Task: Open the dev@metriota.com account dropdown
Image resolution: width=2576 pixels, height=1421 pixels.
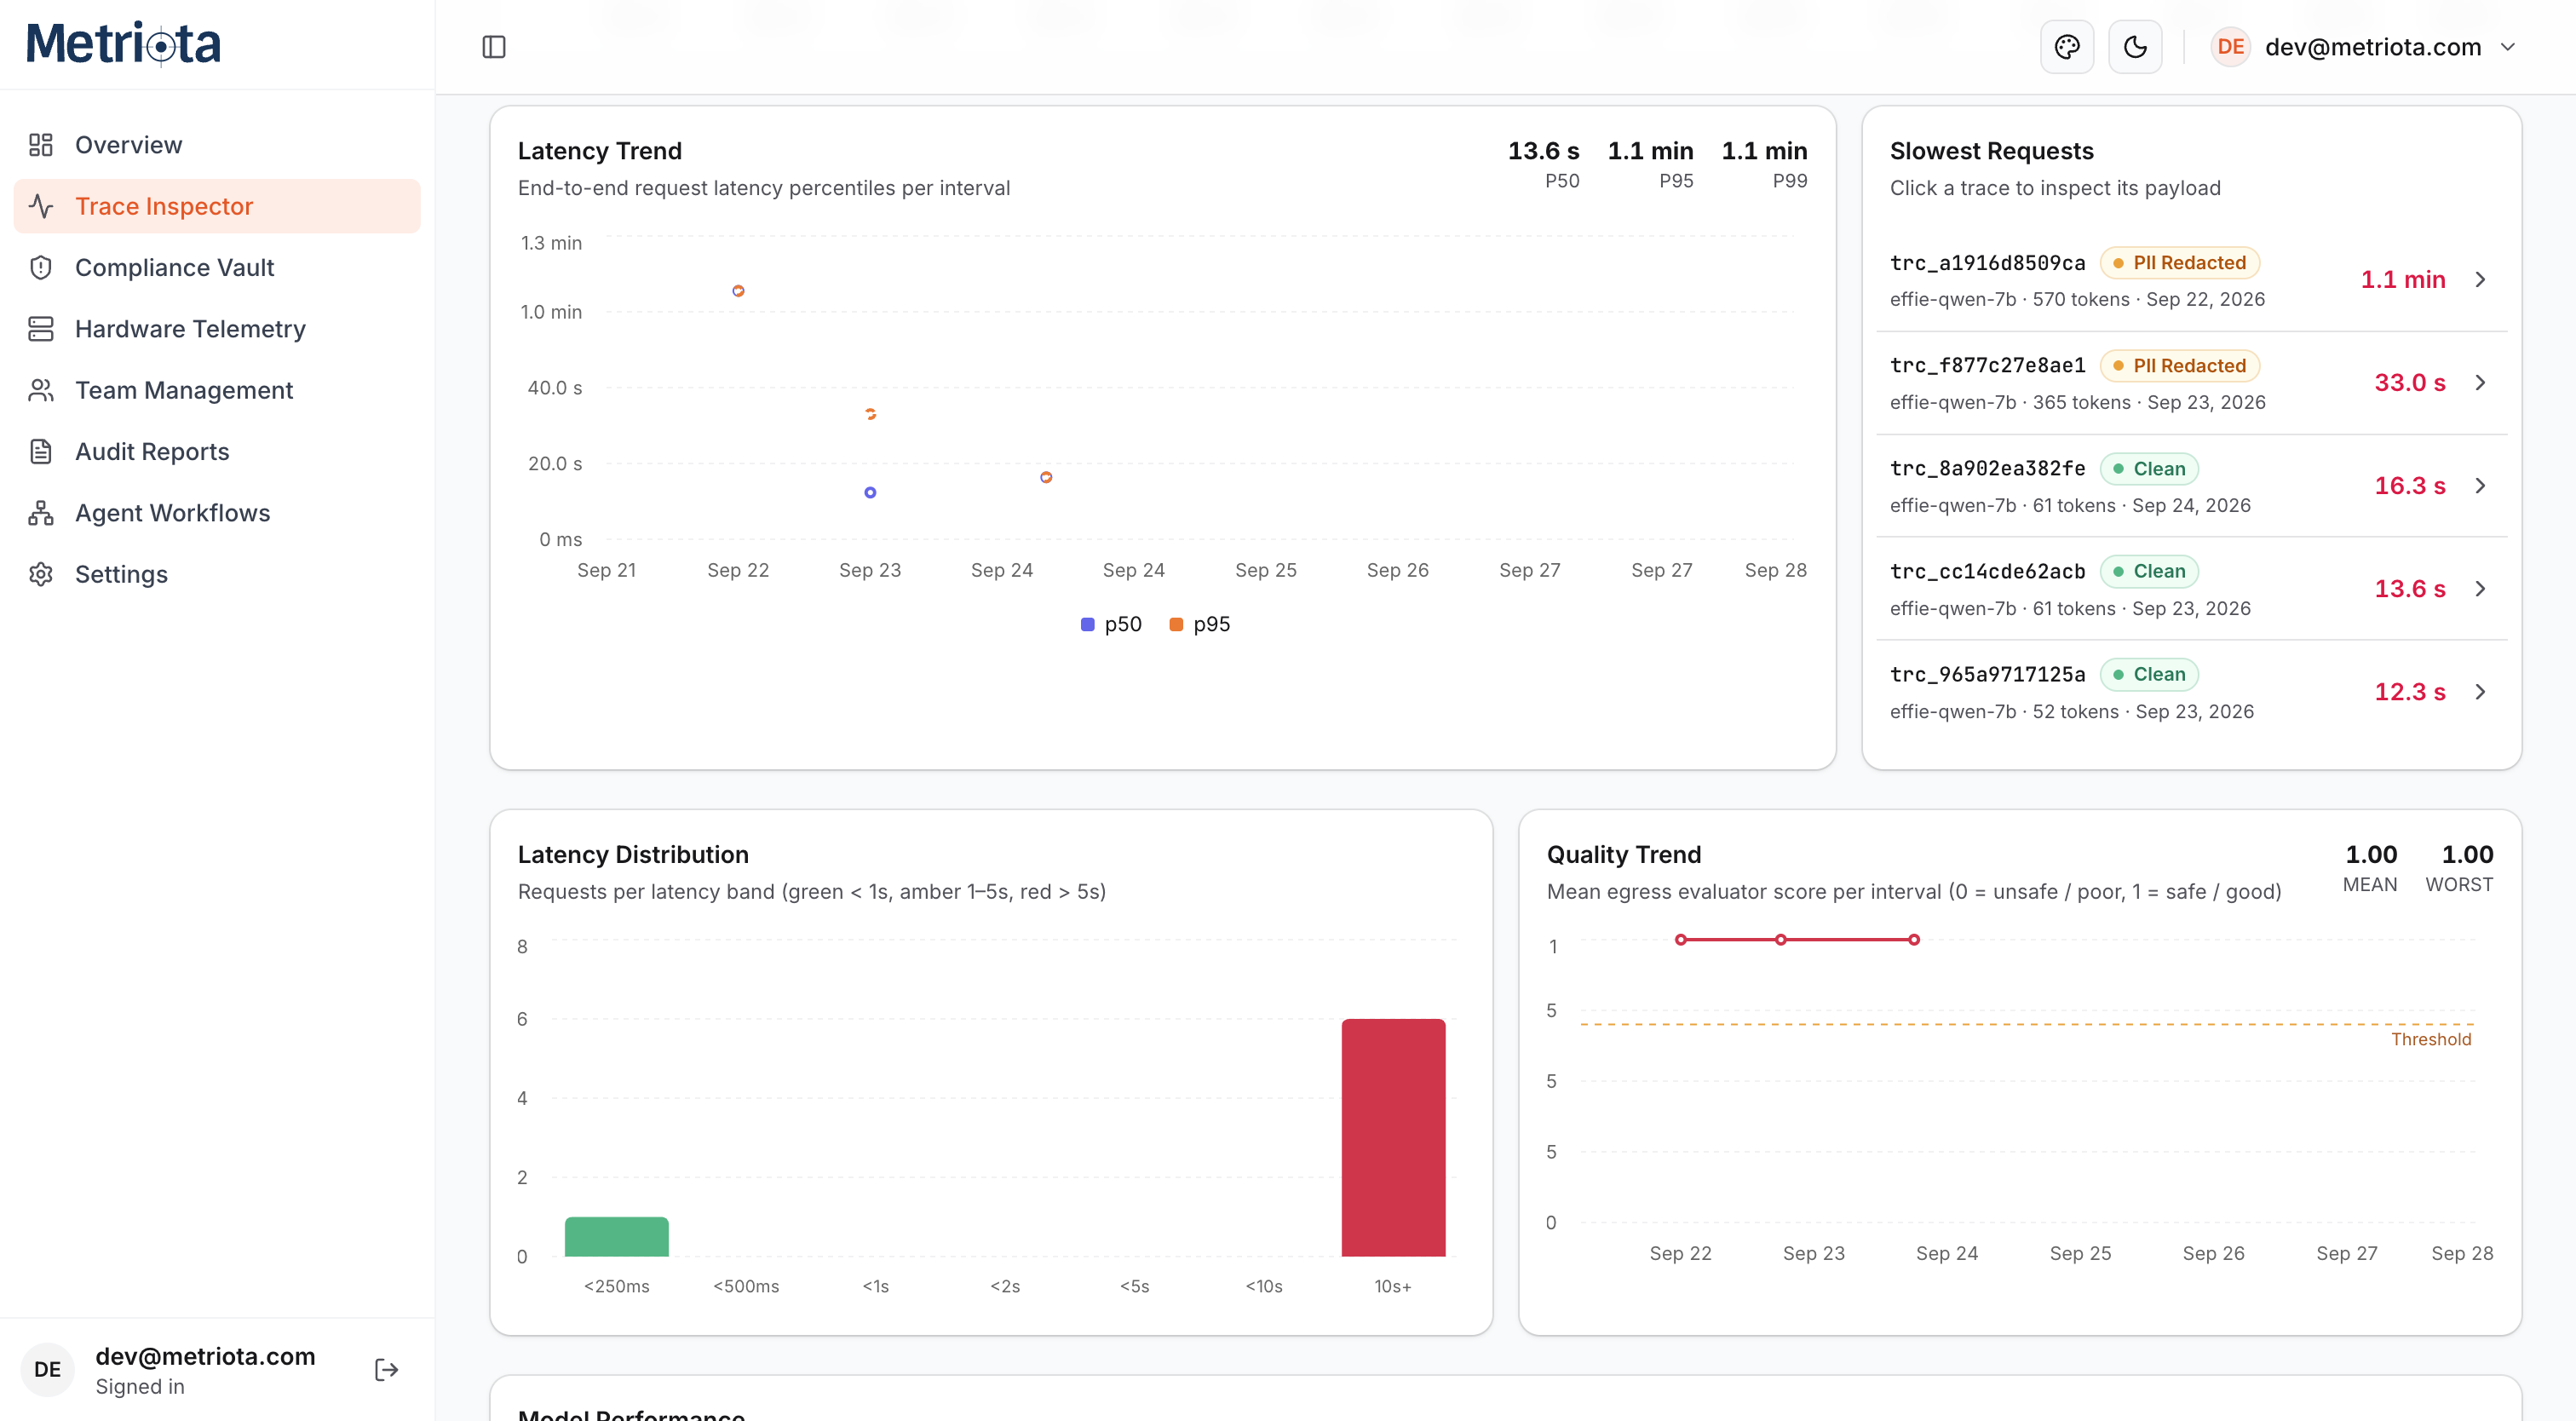Action: [x=2366, y=47]
